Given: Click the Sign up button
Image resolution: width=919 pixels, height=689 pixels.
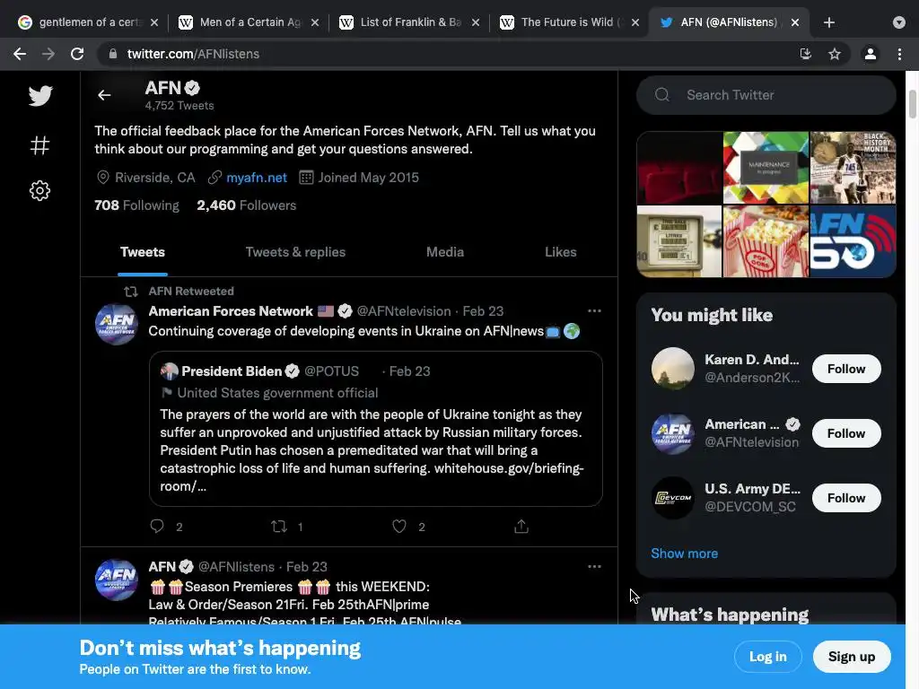Looking at the screenshot, I should (x=852, y=657).
